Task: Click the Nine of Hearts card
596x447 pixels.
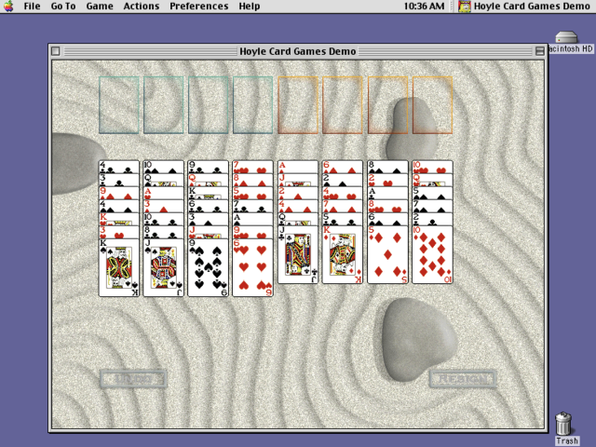Action: (x=252, y=232)
